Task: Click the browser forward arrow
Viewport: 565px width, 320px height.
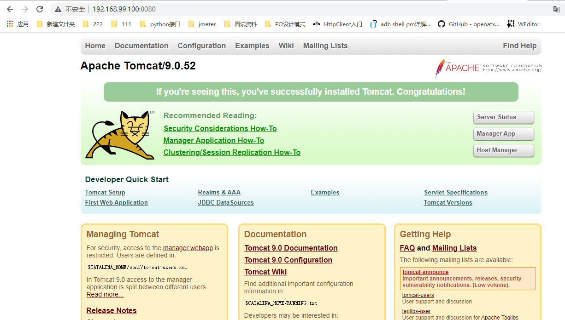Action: (25, 9)
